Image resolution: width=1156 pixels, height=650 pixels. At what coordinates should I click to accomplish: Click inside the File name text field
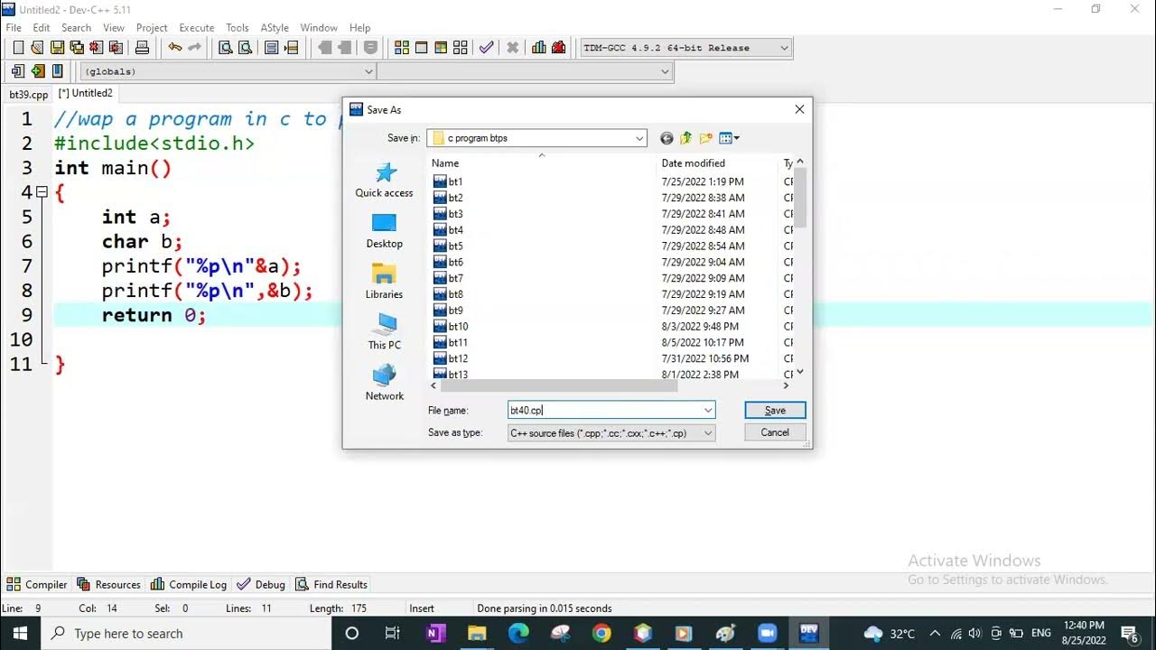[x=604, y=410]
